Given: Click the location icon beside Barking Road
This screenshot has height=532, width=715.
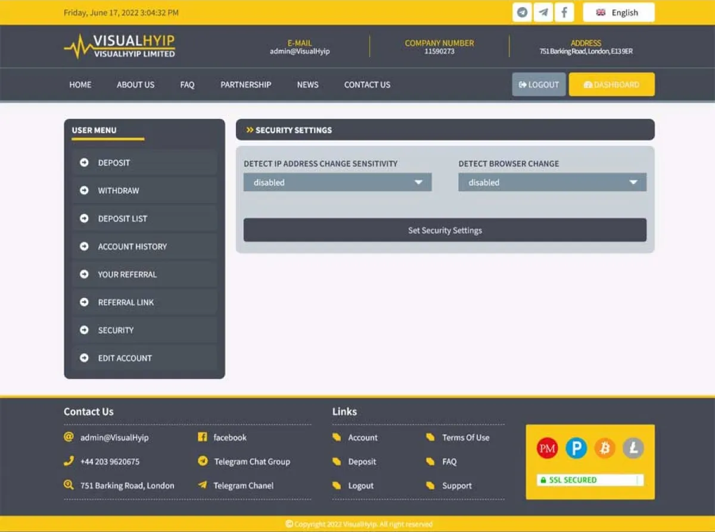Looking at the screenshot, I should 69,485.
